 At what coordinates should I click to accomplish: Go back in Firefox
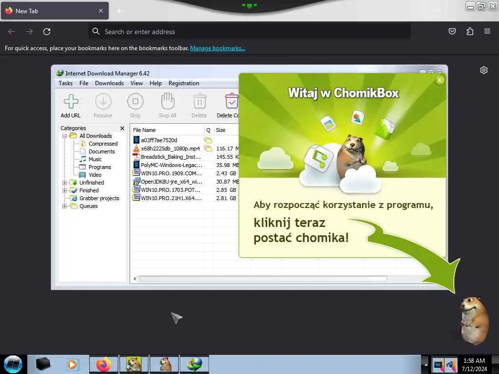pyautogui.click(x=12, y=32)
